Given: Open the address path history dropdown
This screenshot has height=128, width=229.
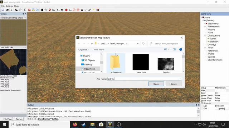Looking at the screenshot, I should pos(137,43).
